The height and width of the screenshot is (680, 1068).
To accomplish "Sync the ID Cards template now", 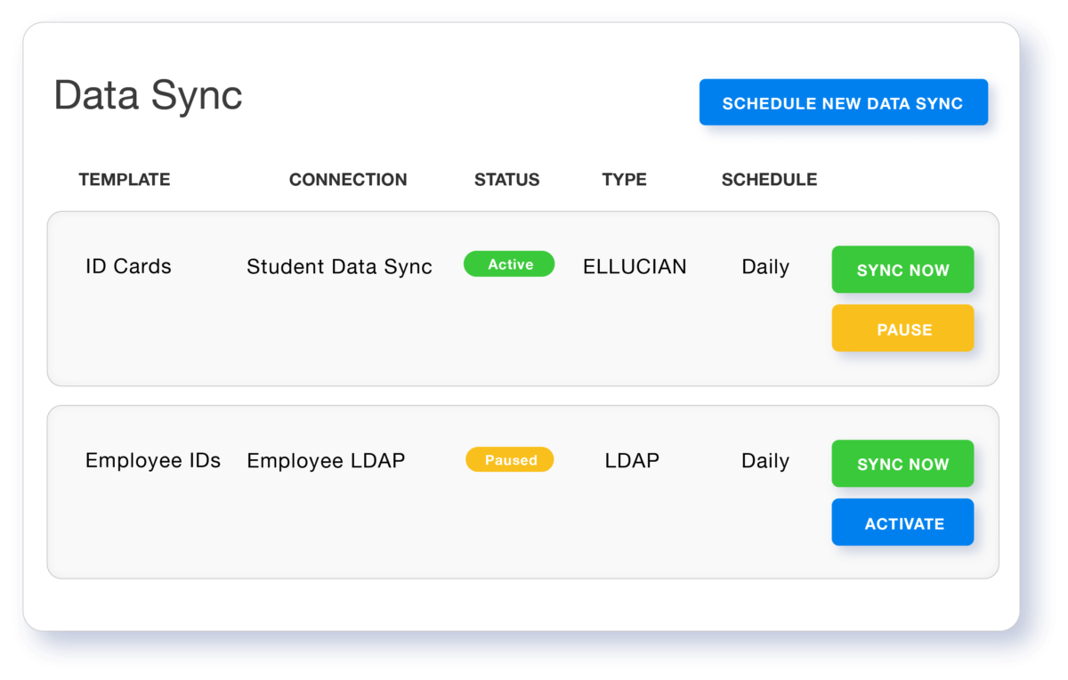I will (x=902, y=270).
